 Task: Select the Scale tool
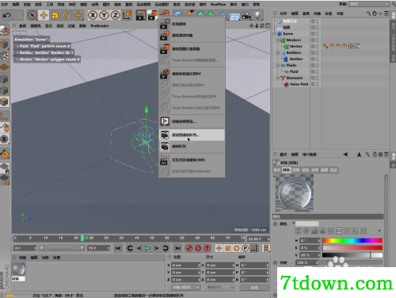tap(55, 15)
